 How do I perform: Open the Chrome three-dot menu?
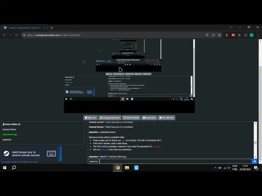pos(258,35)
